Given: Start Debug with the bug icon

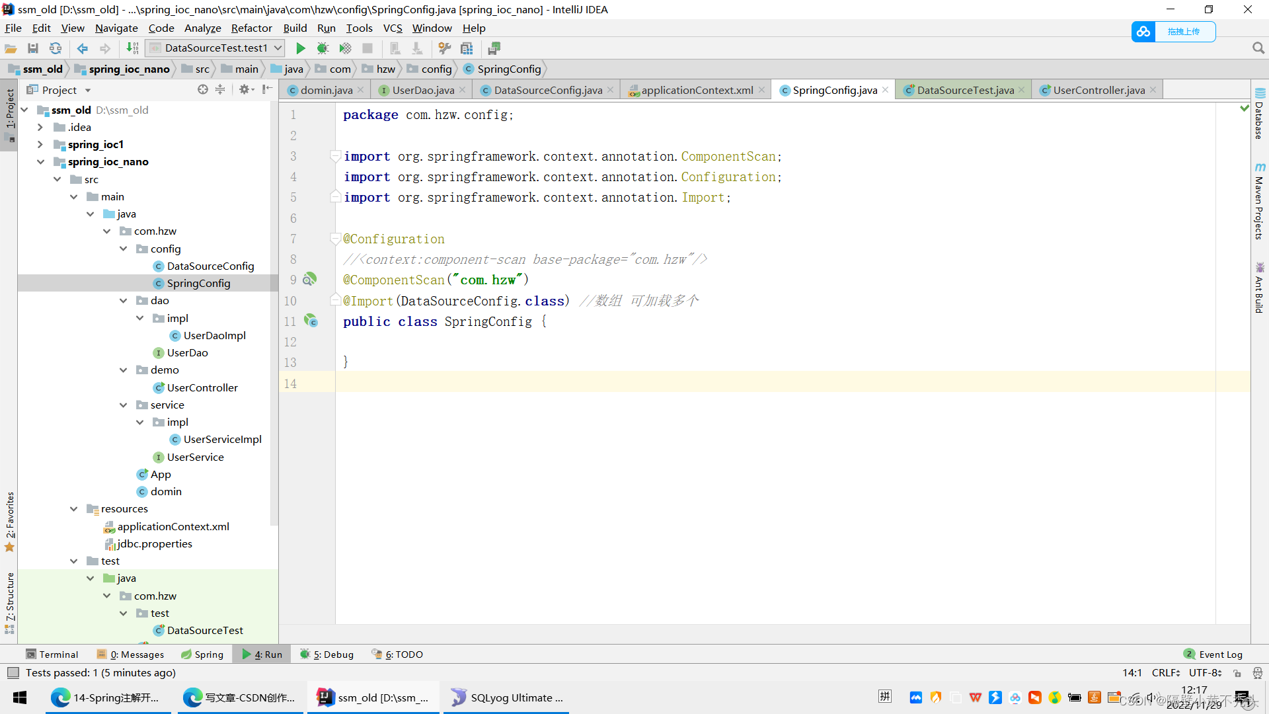Looking at the screenshot, I should coord(323,48).
